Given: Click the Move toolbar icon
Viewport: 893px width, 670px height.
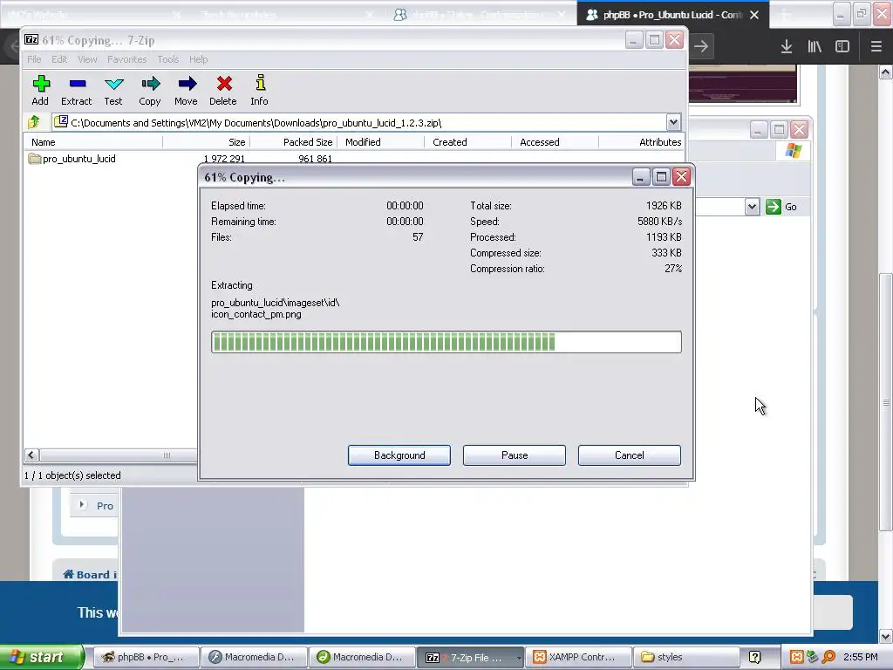Looking at the screenshot, I should pos(187,90).
